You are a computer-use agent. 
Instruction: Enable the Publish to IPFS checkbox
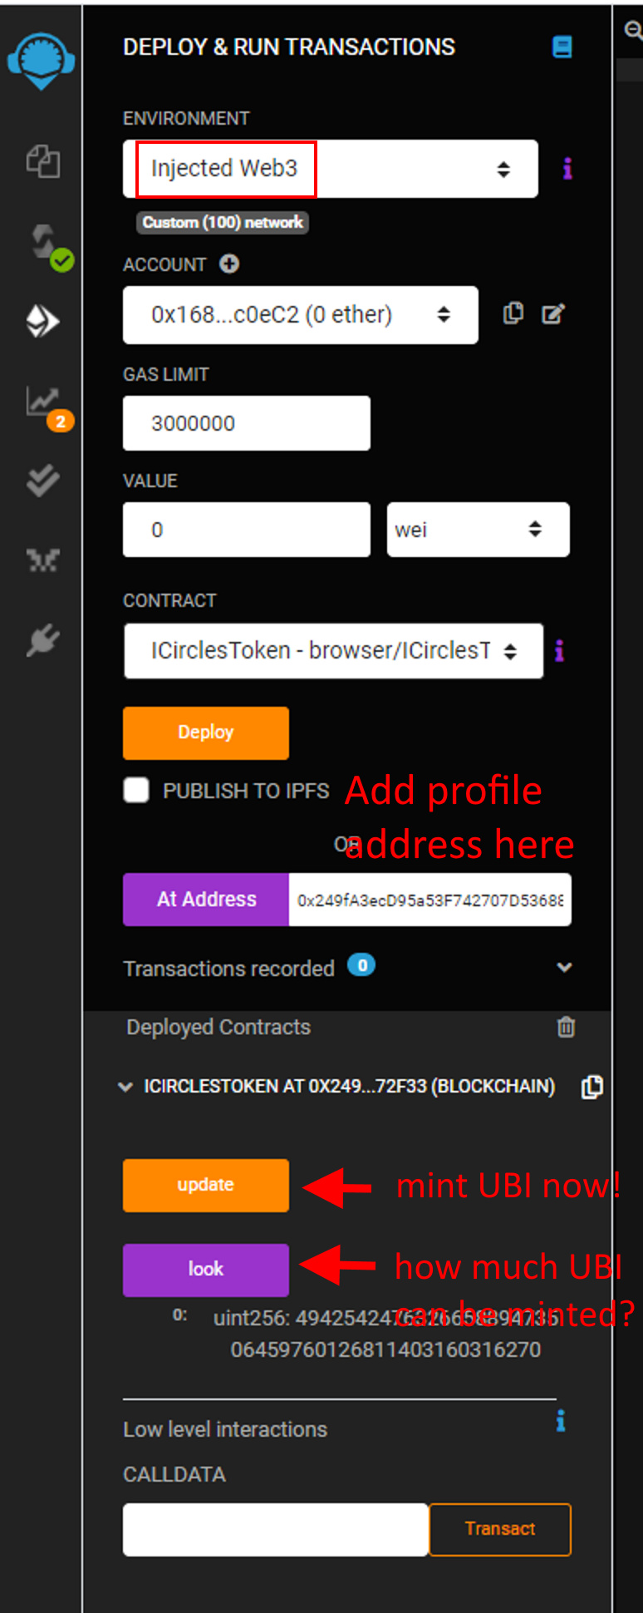[136, 790]
